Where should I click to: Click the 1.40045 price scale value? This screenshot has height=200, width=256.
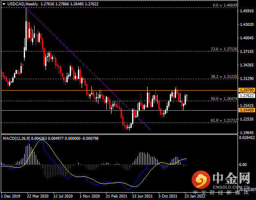(247, 38)
